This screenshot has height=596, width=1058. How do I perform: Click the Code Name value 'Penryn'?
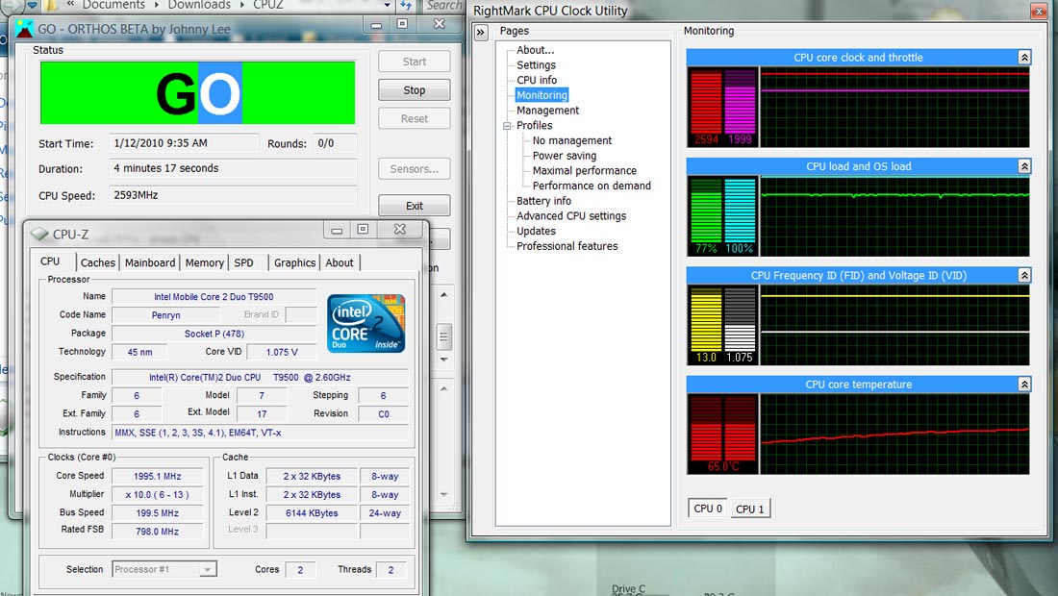coord(166,315)
